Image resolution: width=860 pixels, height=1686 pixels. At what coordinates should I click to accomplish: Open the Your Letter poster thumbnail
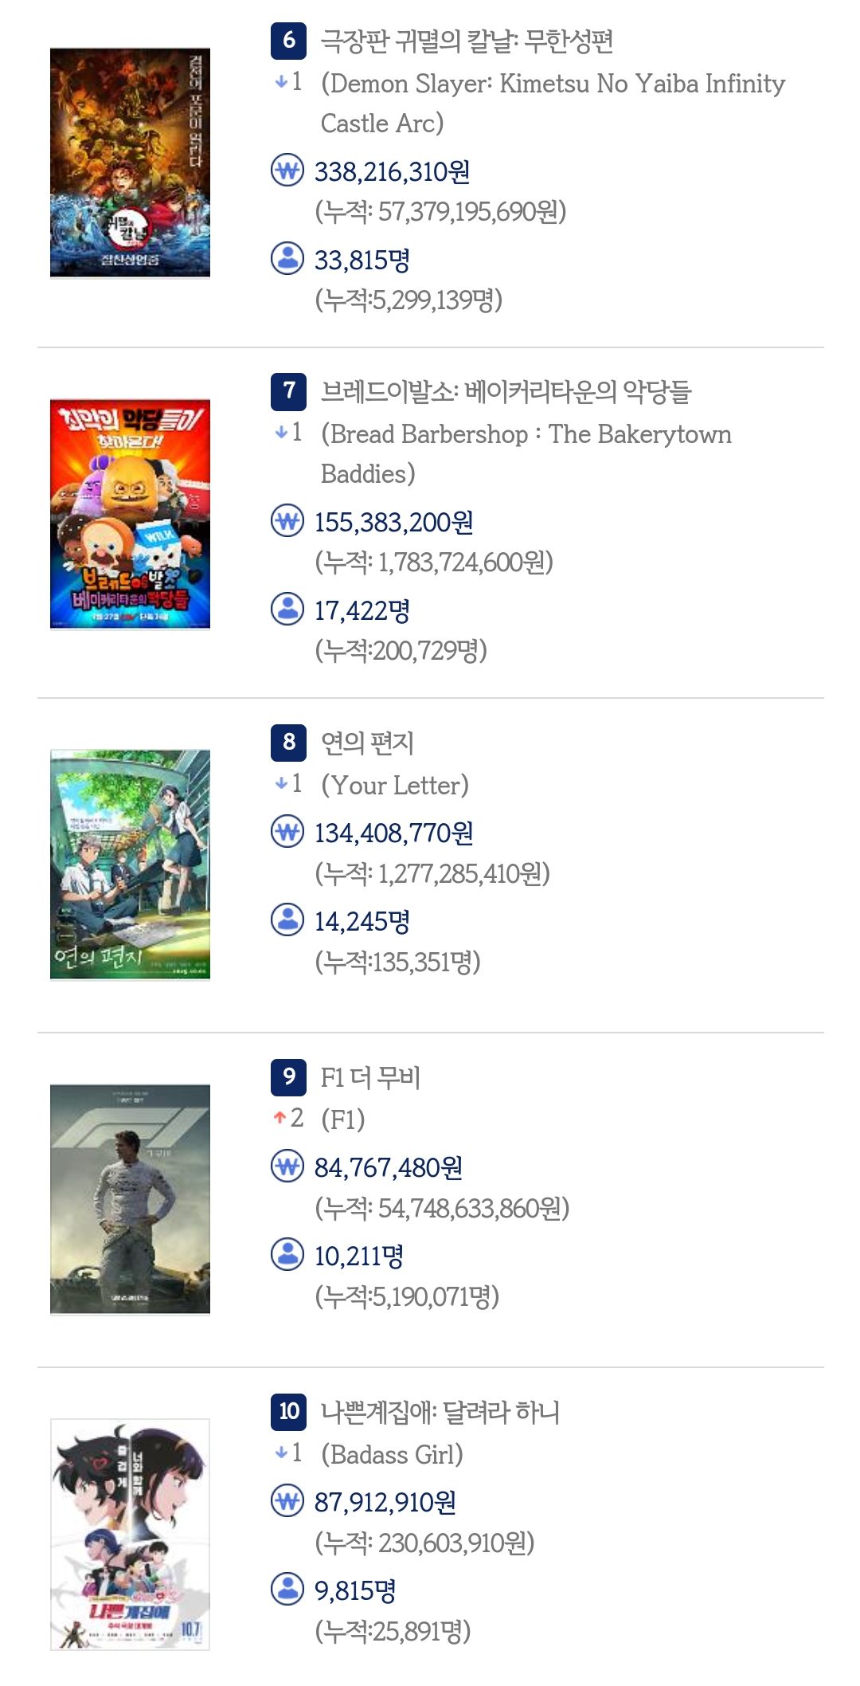tap(130, 865)
